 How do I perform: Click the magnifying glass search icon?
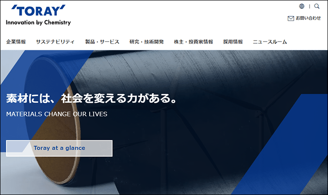(x=317, y=6)
